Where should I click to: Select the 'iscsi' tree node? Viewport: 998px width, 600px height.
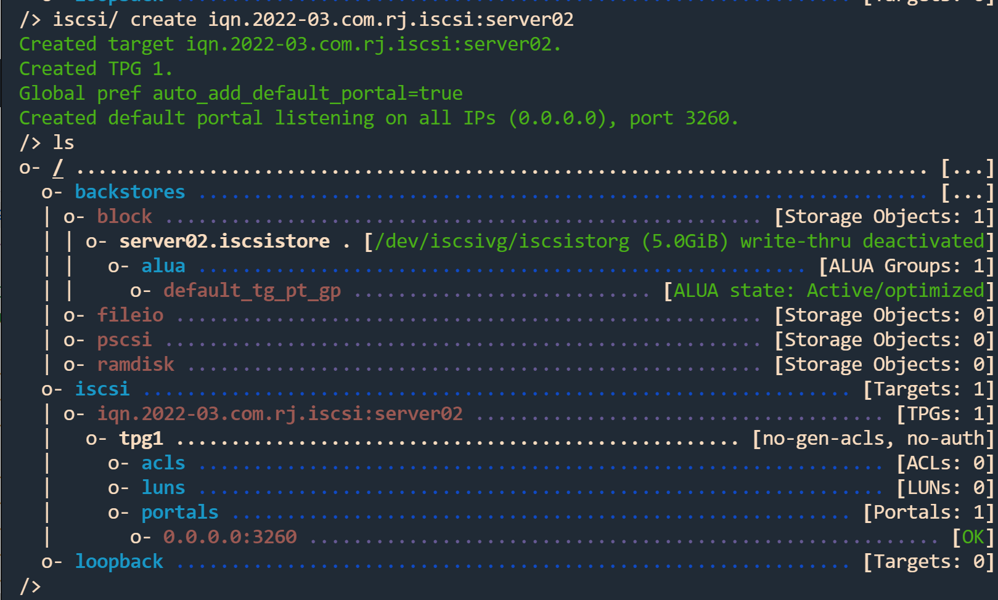tap(102, 389)
